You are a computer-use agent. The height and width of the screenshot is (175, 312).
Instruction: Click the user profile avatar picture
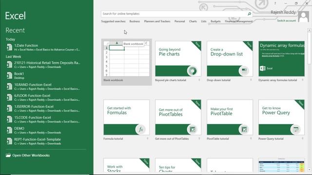click(x=303, y=17)
